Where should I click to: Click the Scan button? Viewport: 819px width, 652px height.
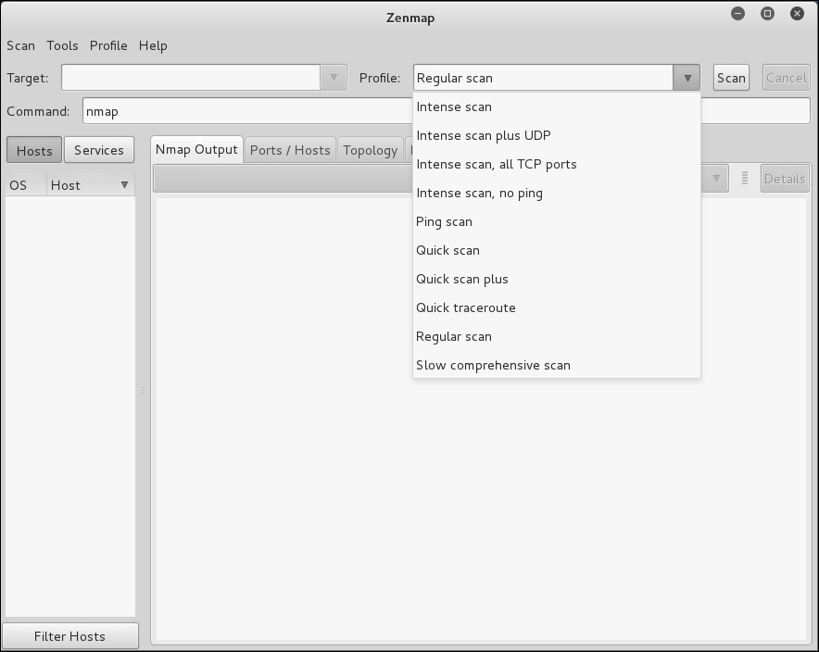click(731, 78)
